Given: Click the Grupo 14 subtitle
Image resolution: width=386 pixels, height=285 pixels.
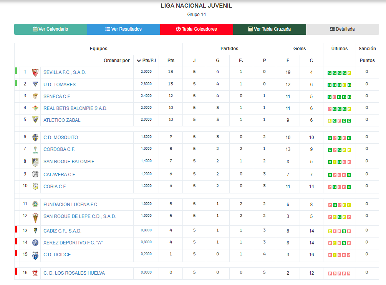Looking at the screenshot, I should (x=196, y=15).
